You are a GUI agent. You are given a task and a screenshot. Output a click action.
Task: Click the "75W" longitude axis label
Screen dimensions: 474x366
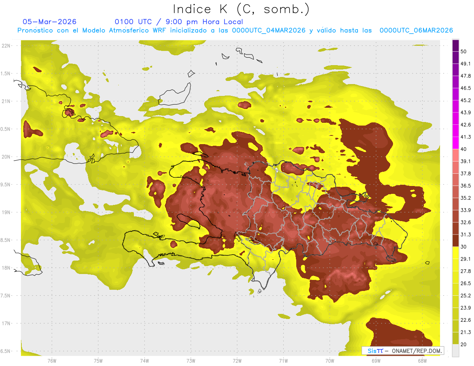coord(98,360)
